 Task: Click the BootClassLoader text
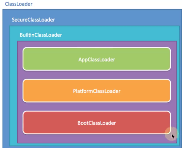[x=97, y=123]
